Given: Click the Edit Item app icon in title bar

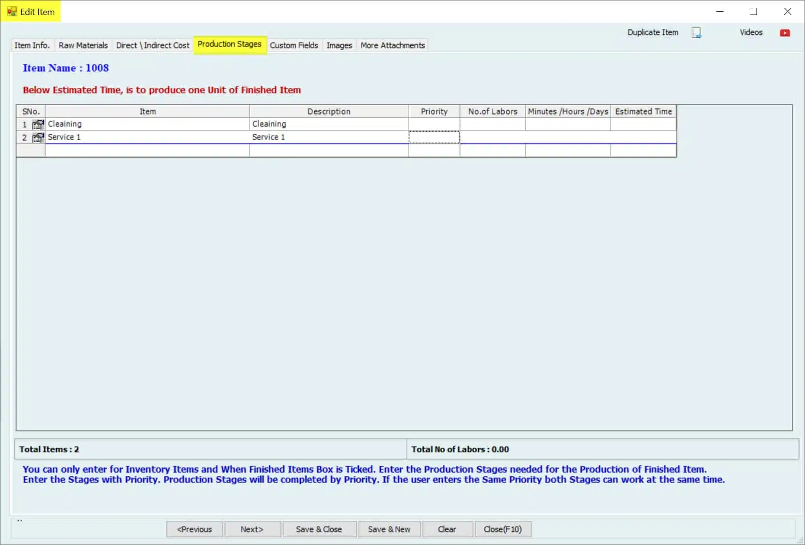Looking at the screenshot, I should [x=12, y=12].
